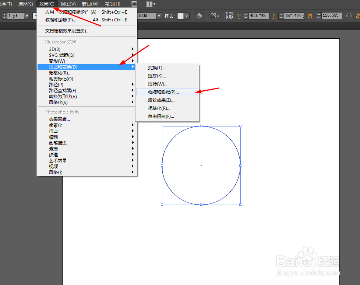Click the width field 226.595
Image resolution: width=360 pixels, height=285 pixels.
point(332,15)
